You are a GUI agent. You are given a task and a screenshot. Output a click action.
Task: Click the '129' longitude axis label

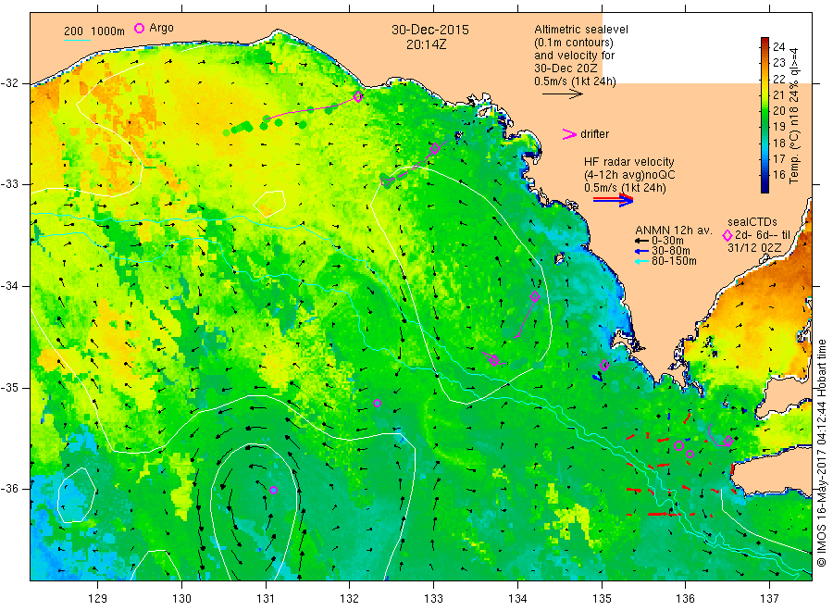[x=98, y=599]
